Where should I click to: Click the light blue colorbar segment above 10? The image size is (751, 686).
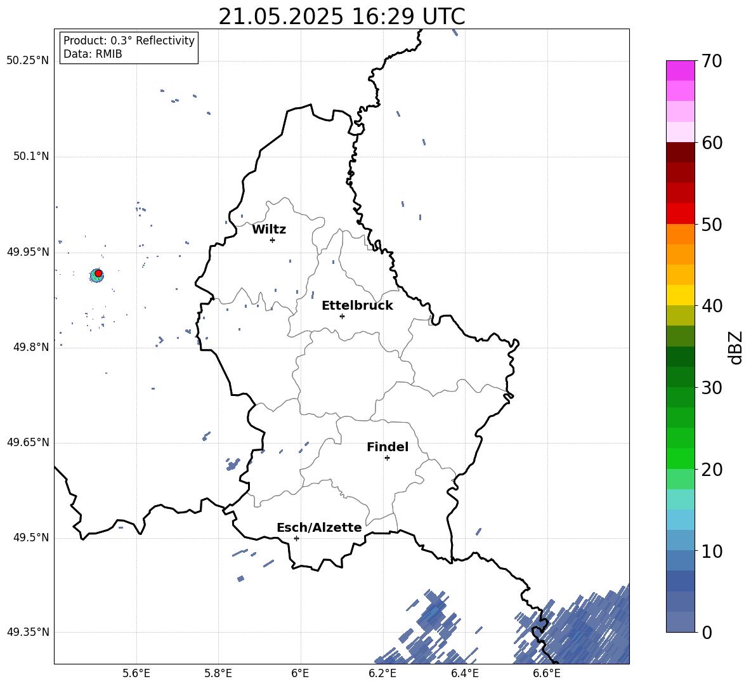681,540
